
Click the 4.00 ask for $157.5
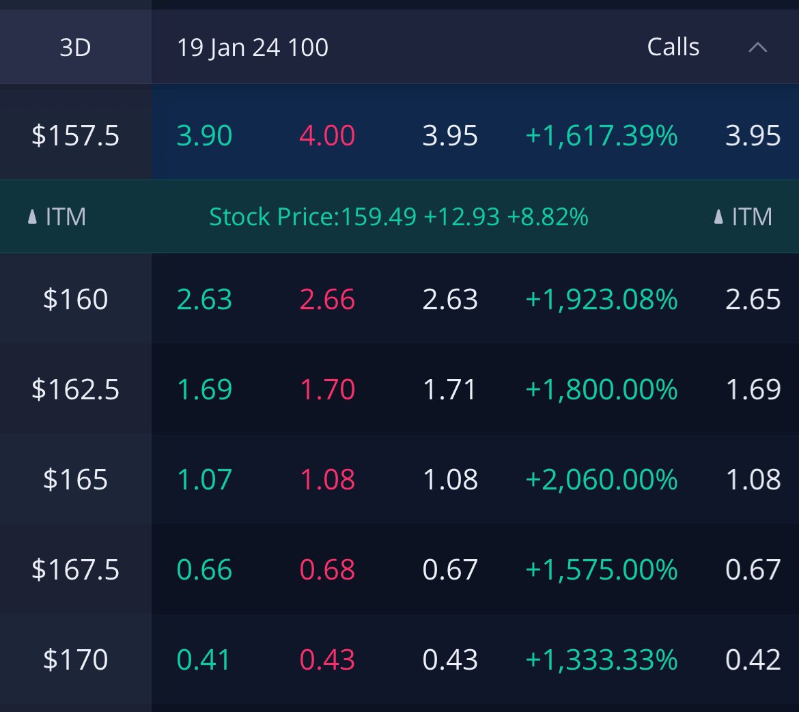coord(327,135)
